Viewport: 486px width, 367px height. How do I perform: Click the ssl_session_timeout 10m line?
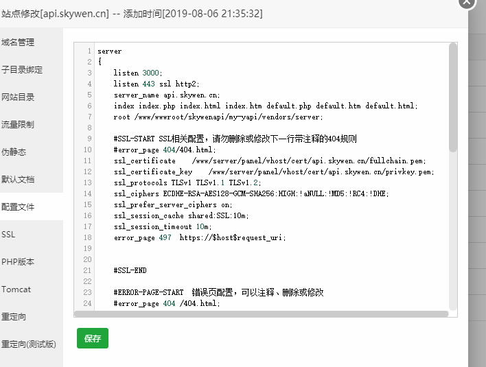point(163,226)
